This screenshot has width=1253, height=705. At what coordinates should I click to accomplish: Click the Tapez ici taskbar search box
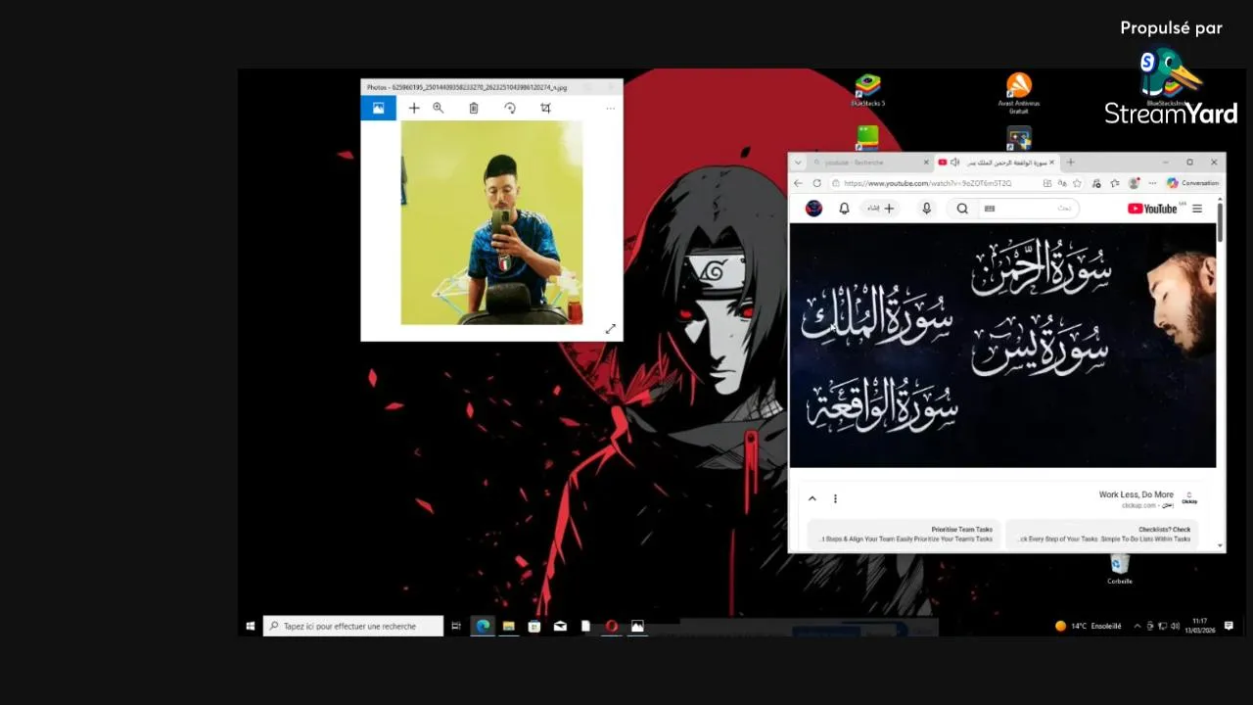[x=353, y=626]
